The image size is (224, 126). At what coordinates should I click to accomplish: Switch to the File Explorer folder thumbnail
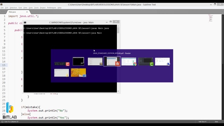point(62,73)
